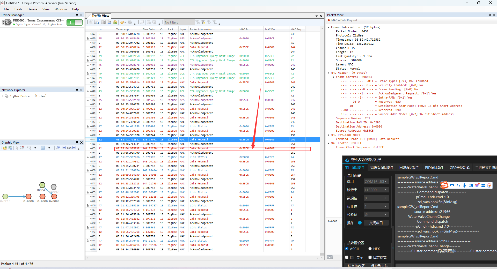
Task: Click the Sogou toolbox grid icon
Action: 483,185
